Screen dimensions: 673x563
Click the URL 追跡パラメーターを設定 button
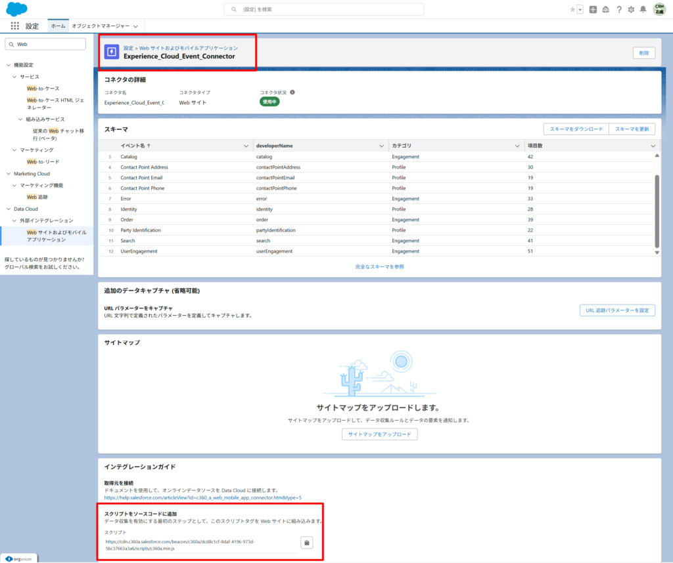[617, 310]
